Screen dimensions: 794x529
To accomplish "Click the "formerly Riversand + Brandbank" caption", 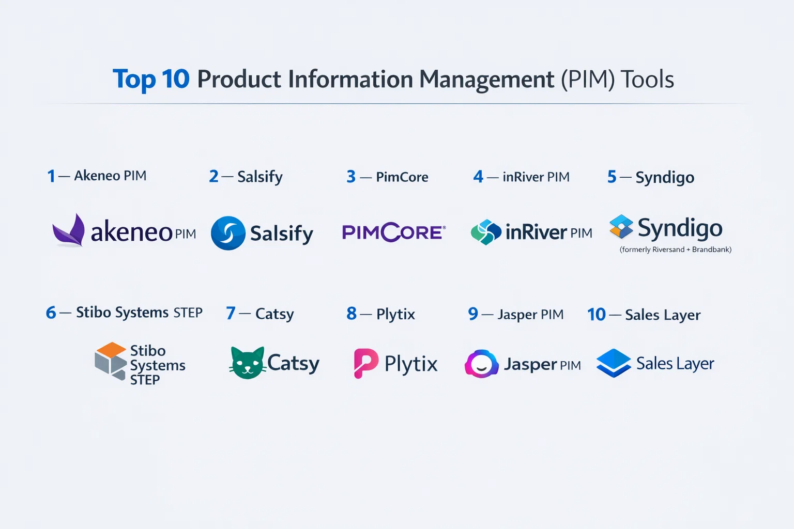I will (676, 250).
